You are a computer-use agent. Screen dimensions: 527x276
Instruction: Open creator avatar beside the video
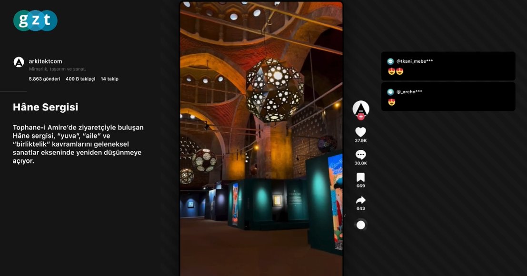(x=361, y=108)
